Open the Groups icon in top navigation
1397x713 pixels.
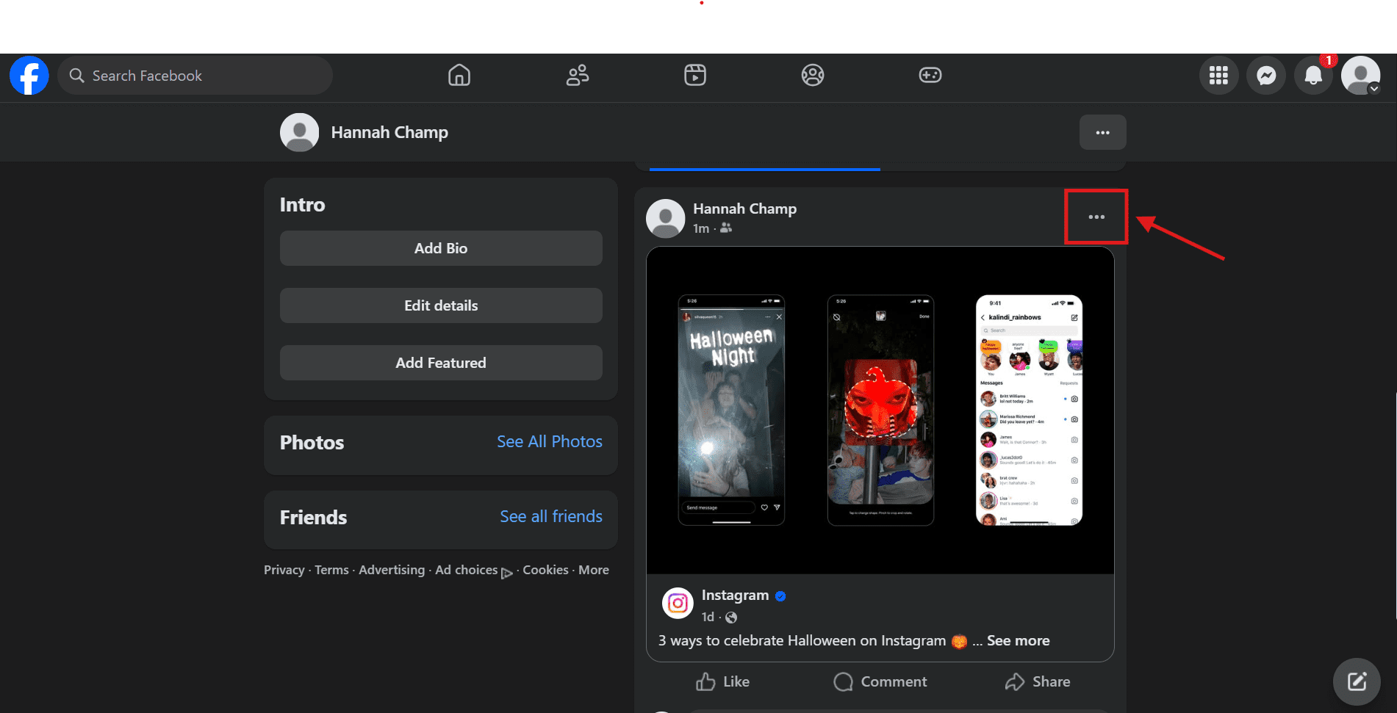(x=812, y=76)
